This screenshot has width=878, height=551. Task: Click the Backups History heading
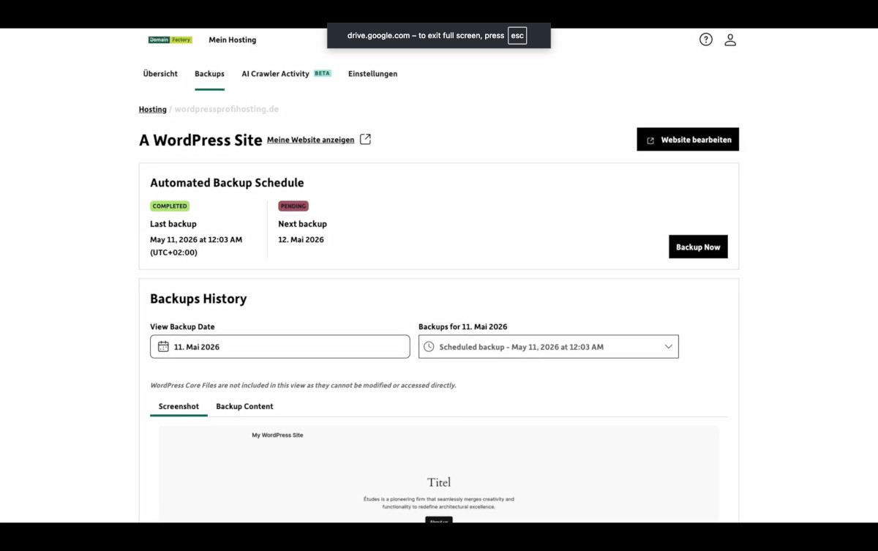pyautogui.click(x=198, y=299)
